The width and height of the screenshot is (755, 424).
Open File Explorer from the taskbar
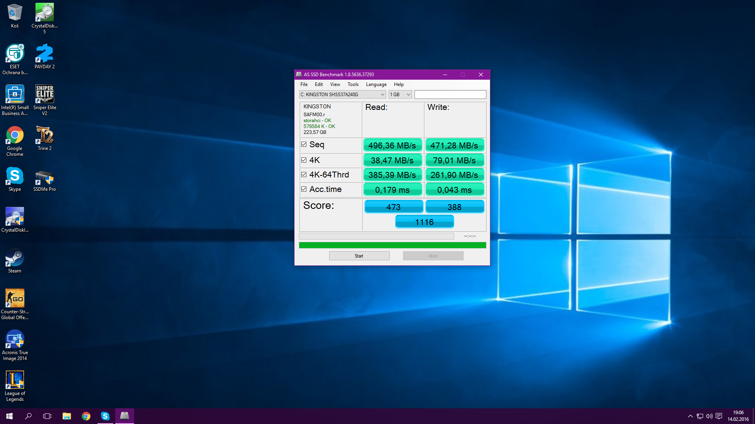tap(66, 416)
